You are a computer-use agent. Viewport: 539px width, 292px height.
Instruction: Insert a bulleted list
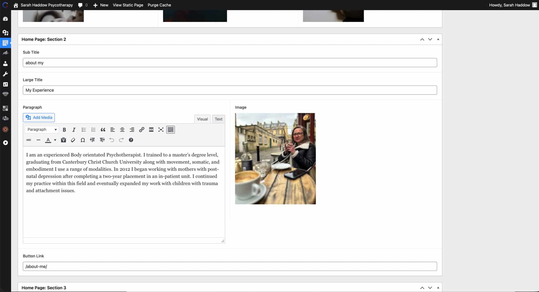pyautogui.click(x=84, y=130)
